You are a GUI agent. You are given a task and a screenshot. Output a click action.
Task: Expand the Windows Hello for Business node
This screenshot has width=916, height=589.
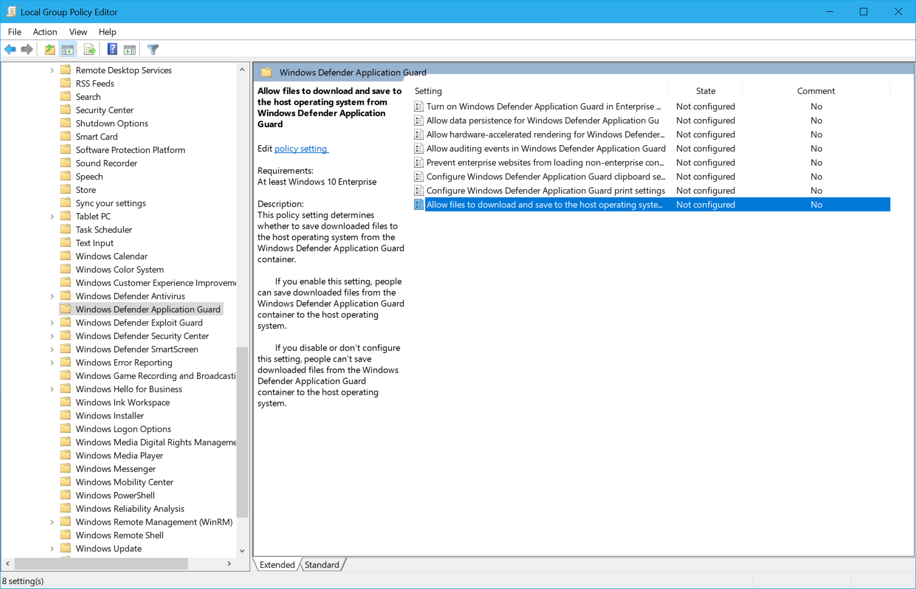pos(52,389)
